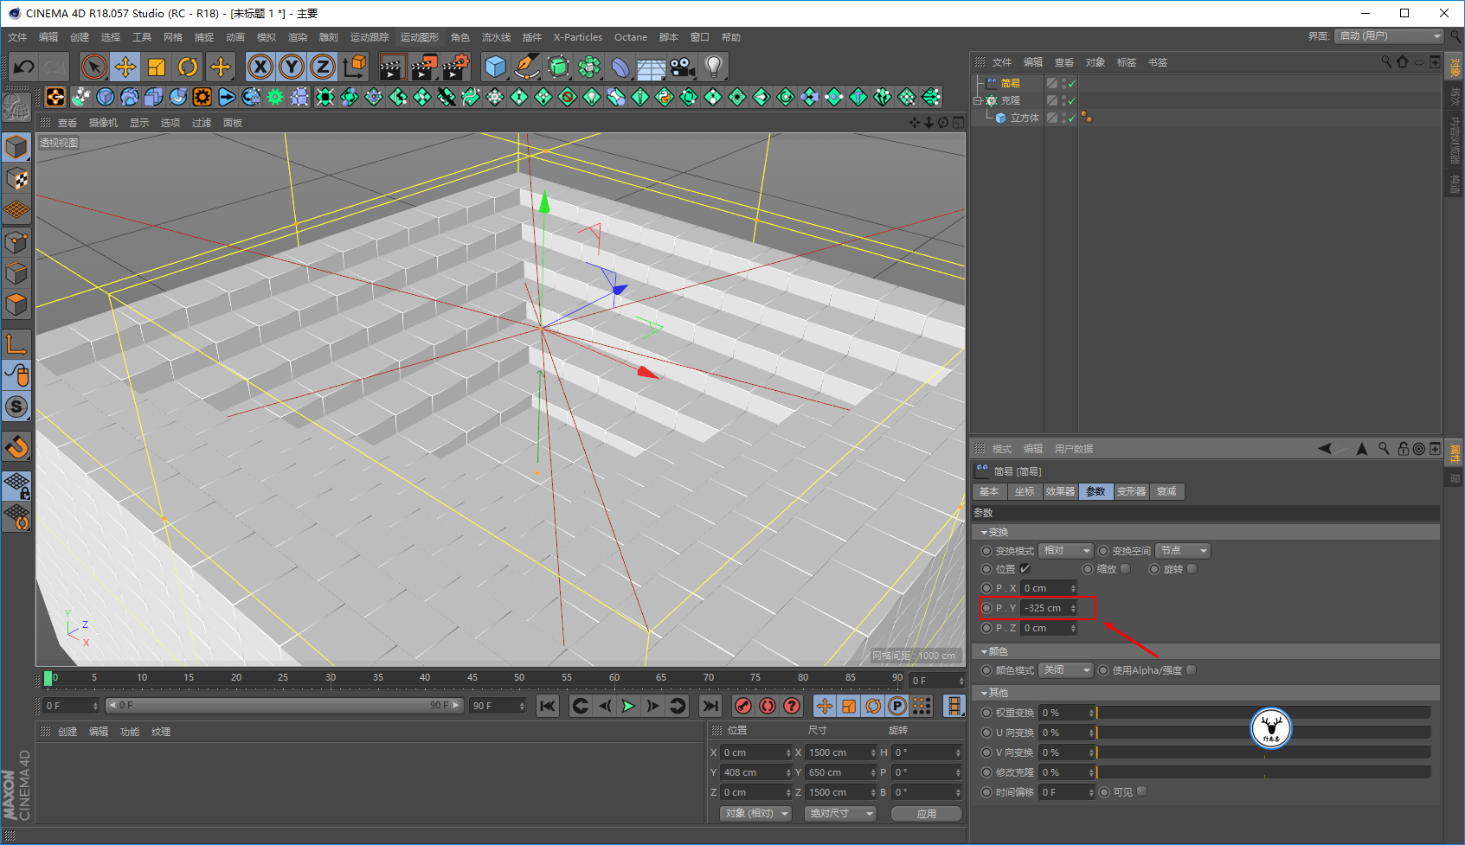Toggle the Y axis lock icon
This screenshot has width=1465, height=845.
[x=292, y=67]
